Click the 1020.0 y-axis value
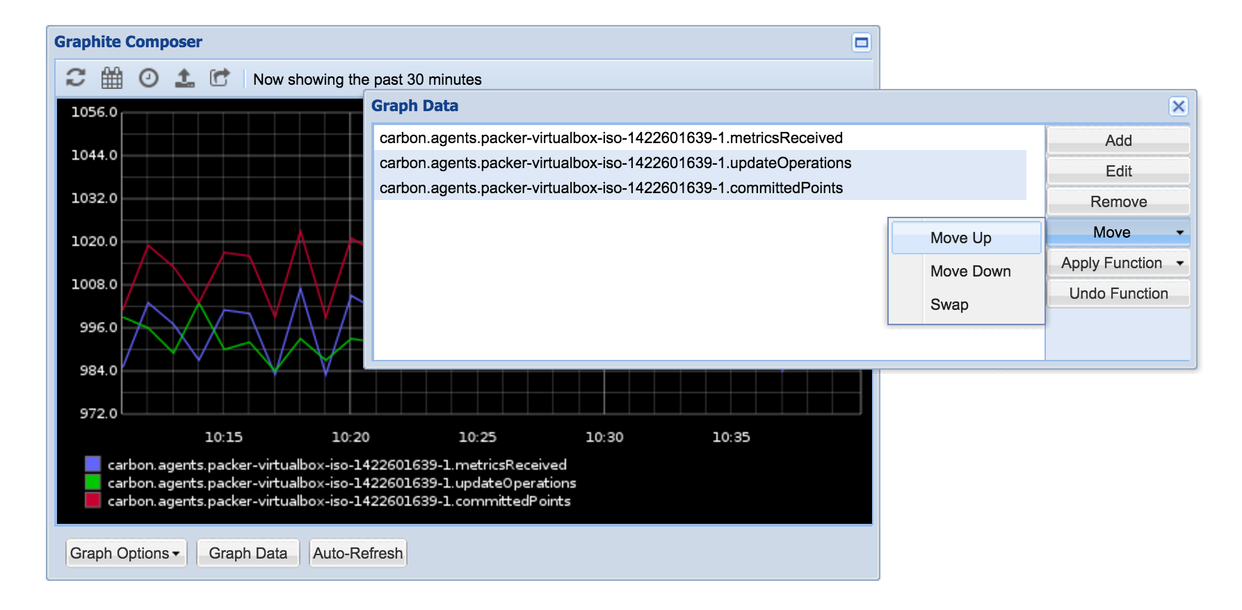Viewport: 1242px width, 610px height. 95,241
